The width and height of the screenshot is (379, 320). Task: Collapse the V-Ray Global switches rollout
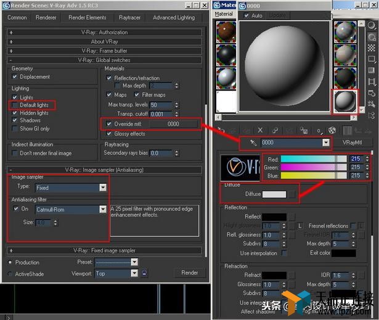click(104, 60)
